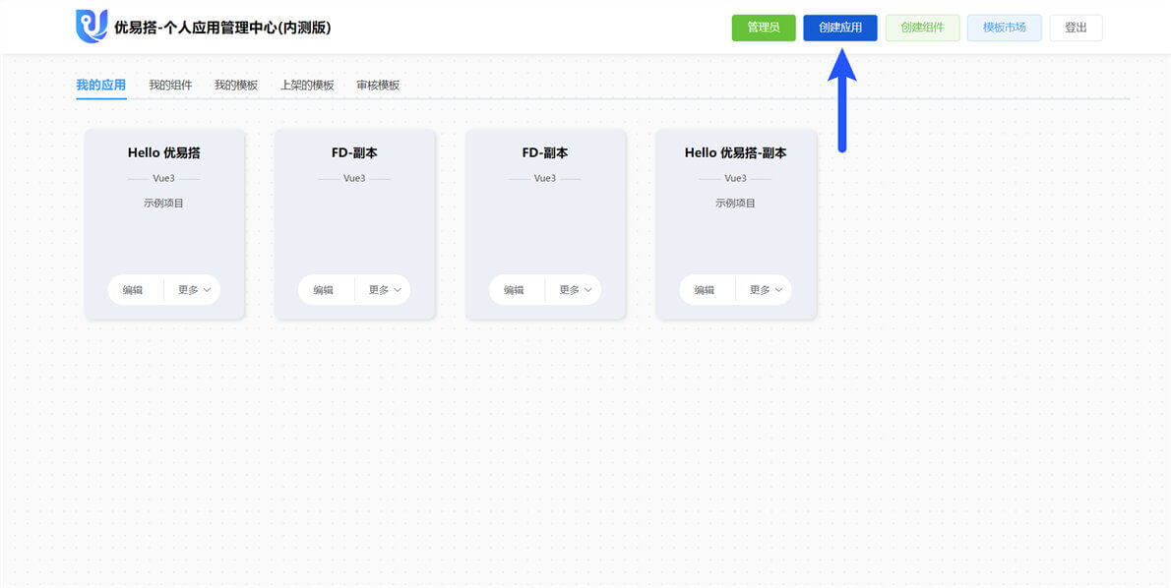Expand 更多 dropdown on Hello 优易搭 card

coord(193,289)
